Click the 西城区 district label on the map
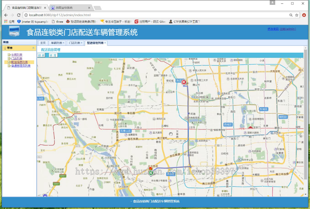 click(228, 125)
